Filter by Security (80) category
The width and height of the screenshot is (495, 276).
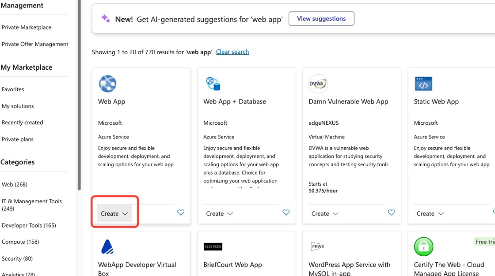coord(17,259)
